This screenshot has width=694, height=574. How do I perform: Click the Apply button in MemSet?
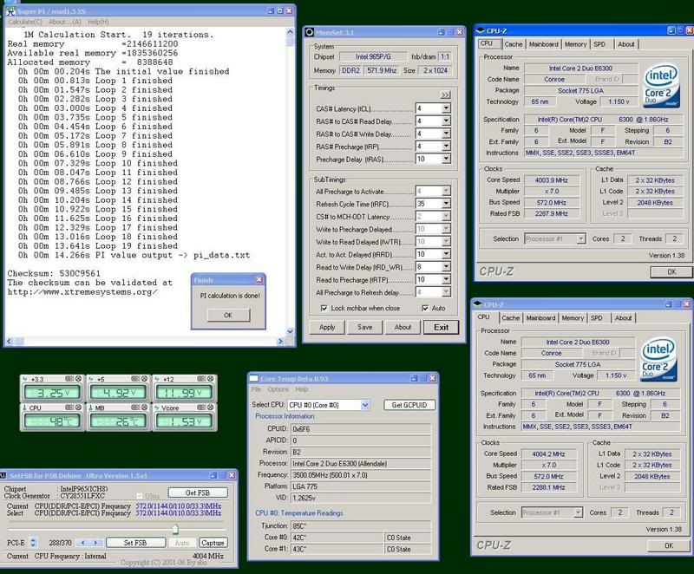click(327, 327)
